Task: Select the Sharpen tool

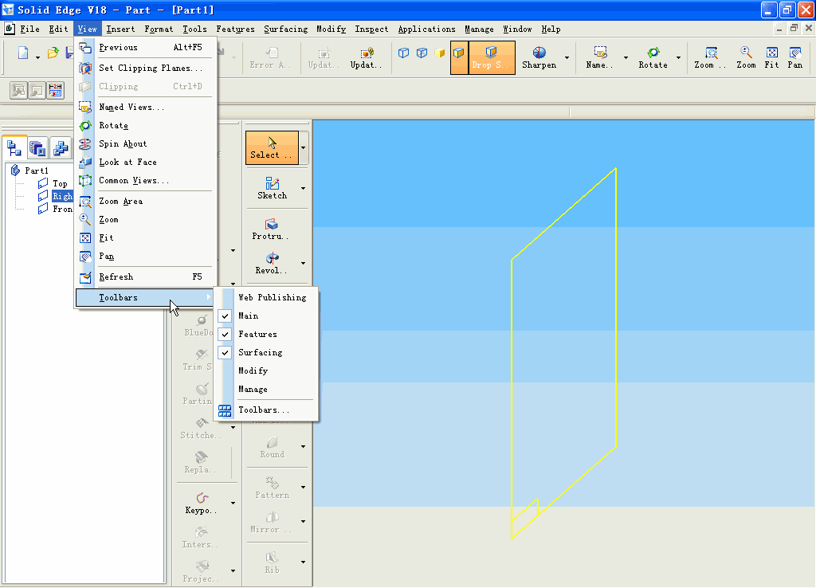Action: [x=539, y=57]
